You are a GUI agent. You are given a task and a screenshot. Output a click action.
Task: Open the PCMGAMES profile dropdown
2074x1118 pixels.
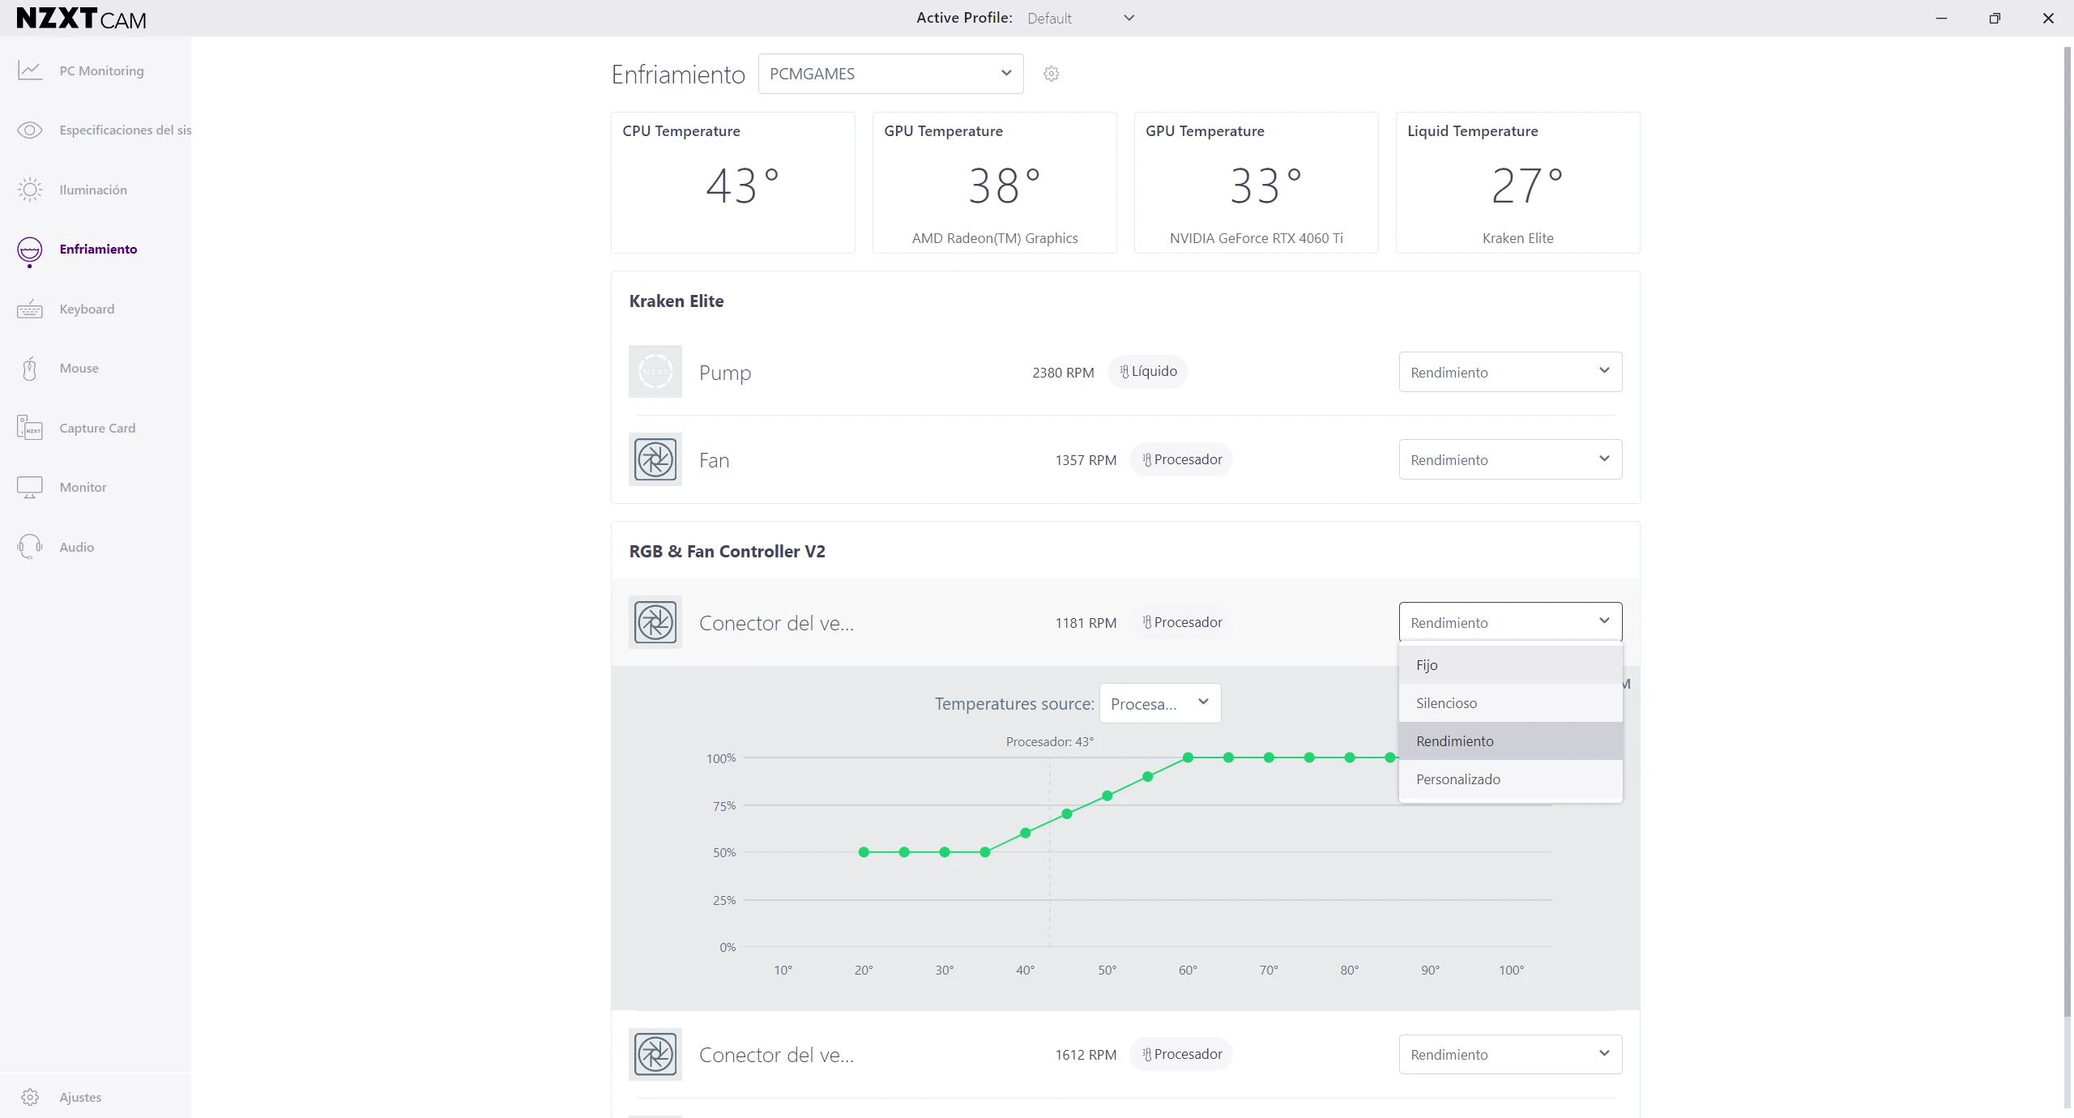(891, 74)
